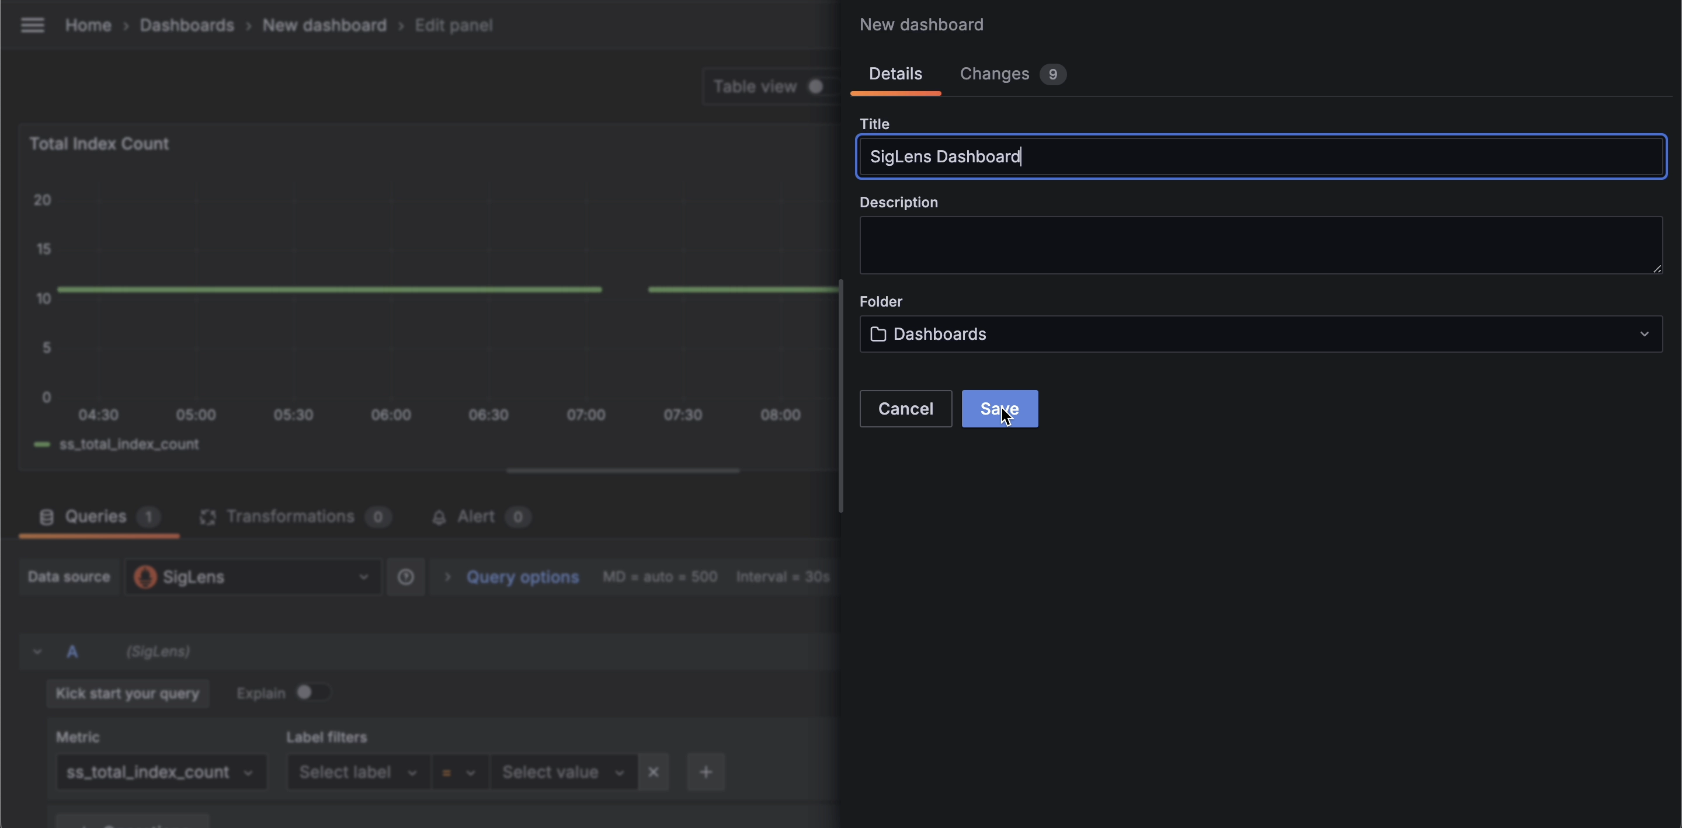This screenshot has height=828, width=1682.
Task: Open the data source help icon
Action: 405,577
